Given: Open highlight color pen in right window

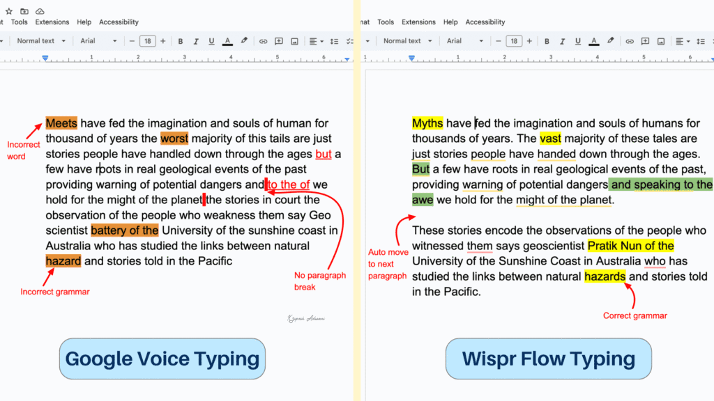Looking at the screenshot, I should pos(611,41).
